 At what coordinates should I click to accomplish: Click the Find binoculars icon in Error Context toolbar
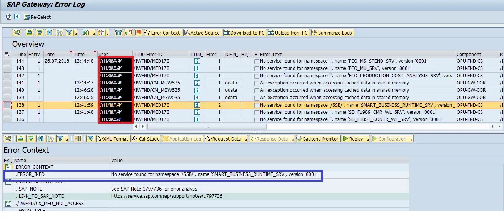40,139
